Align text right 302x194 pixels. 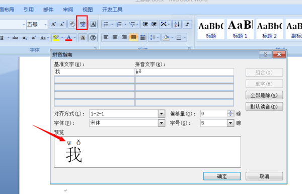click(124, 37)
